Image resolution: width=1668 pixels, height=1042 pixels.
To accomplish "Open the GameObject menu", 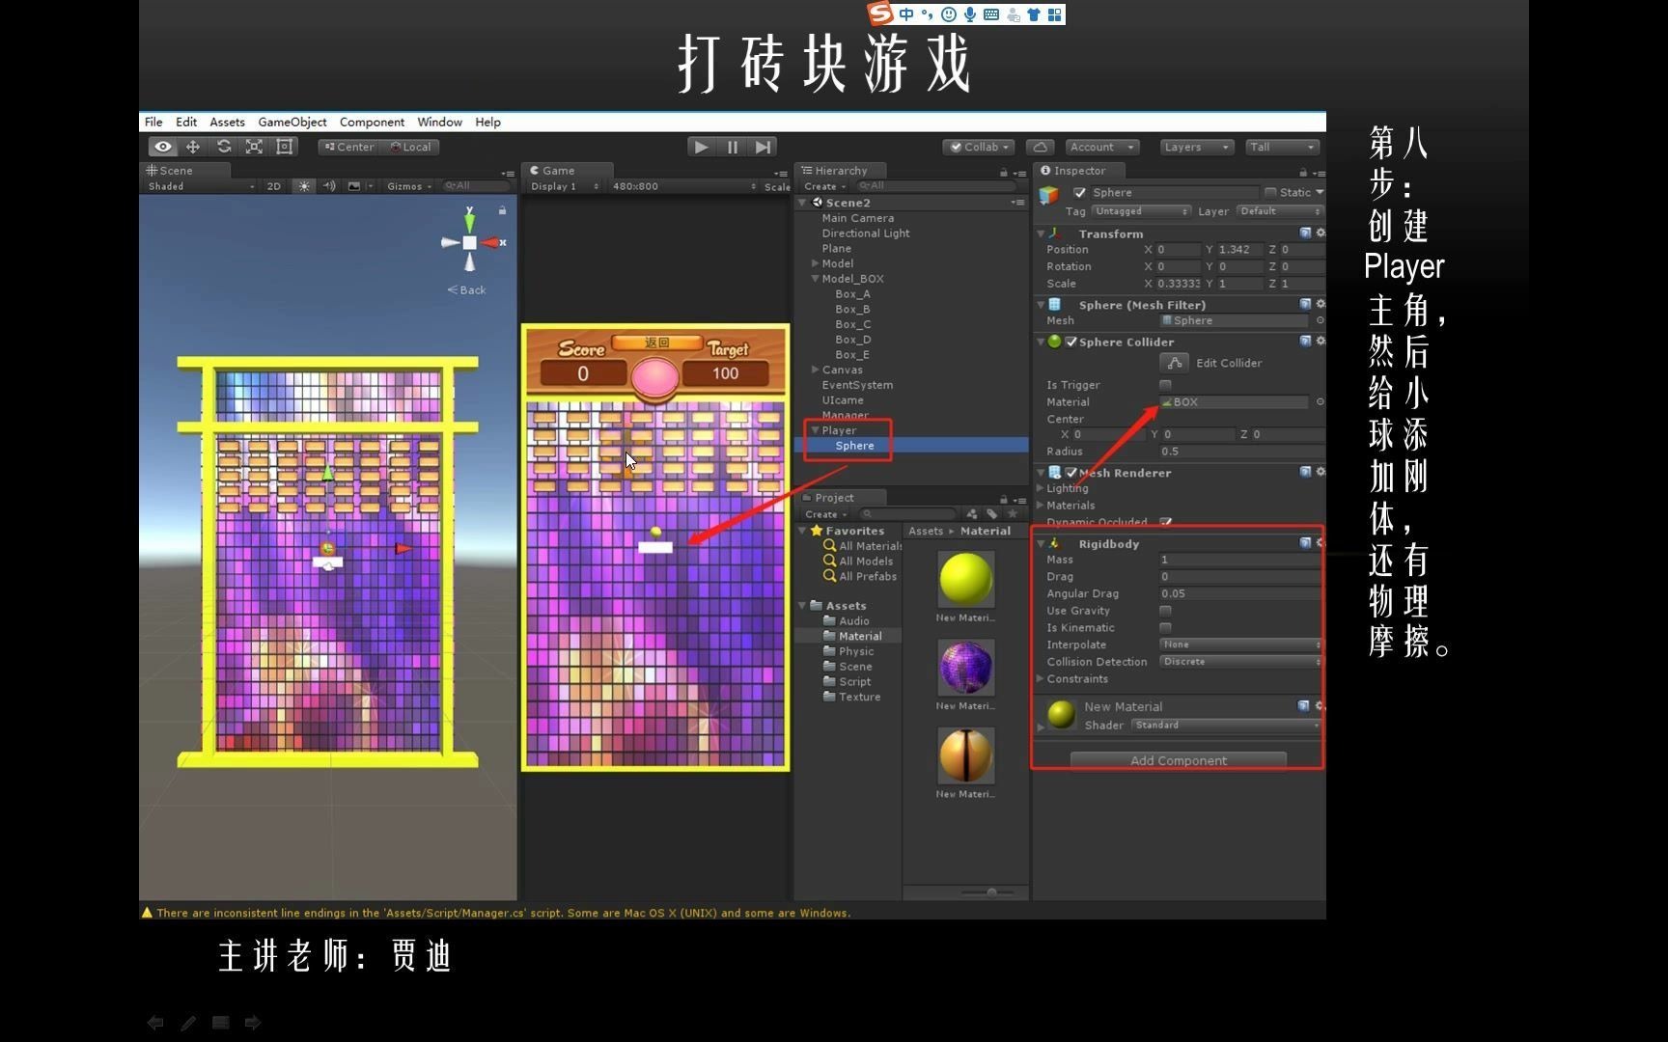I will (292, 122).
